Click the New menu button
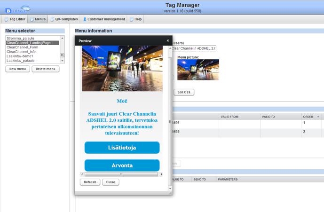This screenshot has width=324, height=212. (17, 69)
